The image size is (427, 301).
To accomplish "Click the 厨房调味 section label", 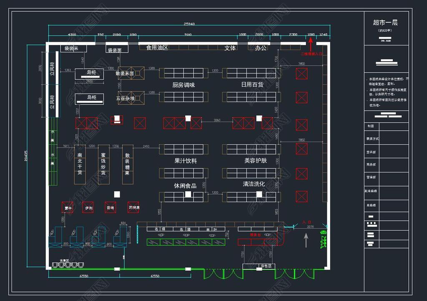I will point(183,85).
